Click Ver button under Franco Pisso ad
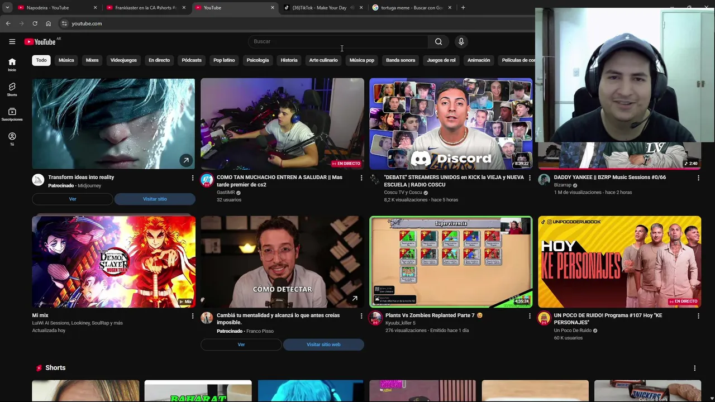 [x=241, y=345]
